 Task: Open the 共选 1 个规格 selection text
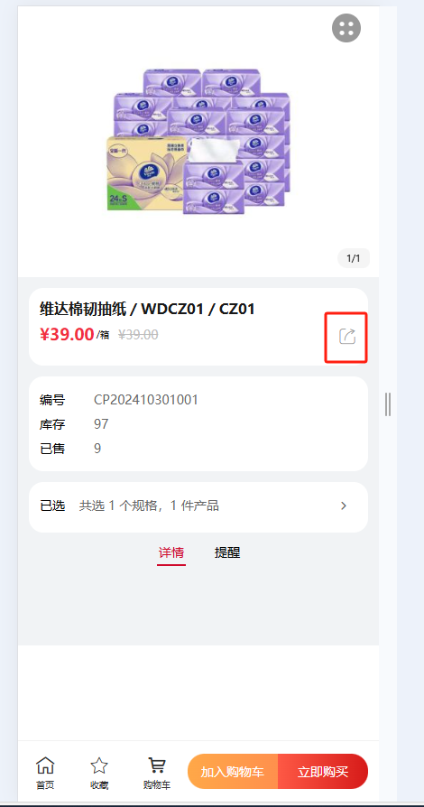(149, 506)
